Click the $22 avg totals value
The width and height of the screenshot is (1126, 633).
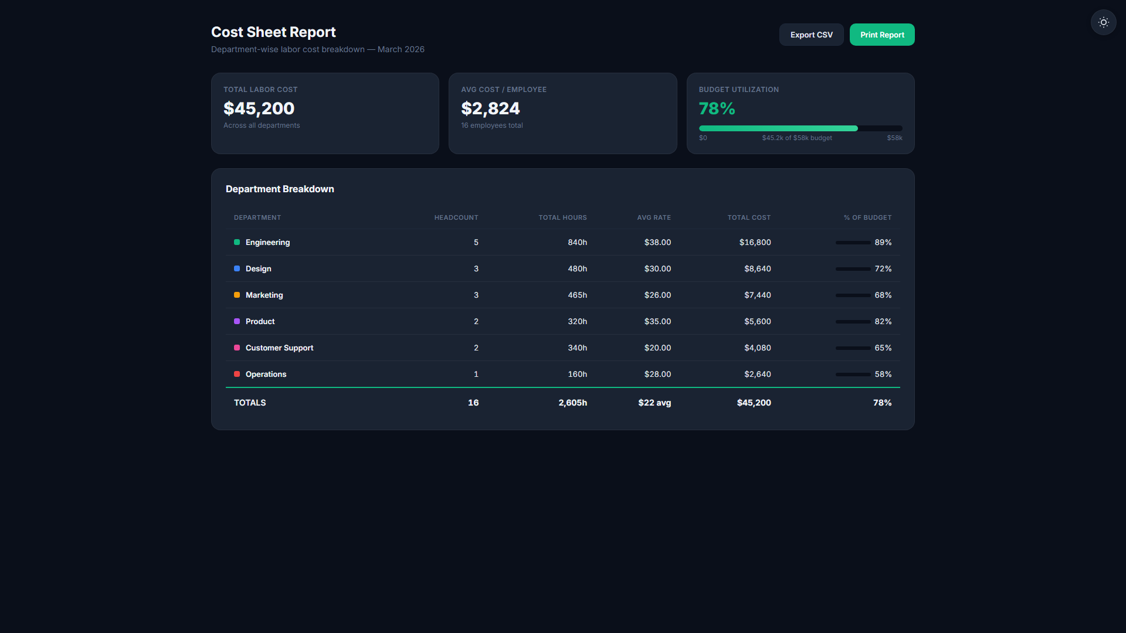tap(654, 403)
